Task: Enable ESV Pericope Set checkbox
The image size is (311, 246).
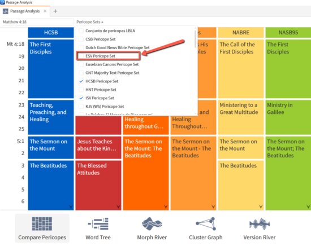Action: pyautogui.click(x=81, y=56)
